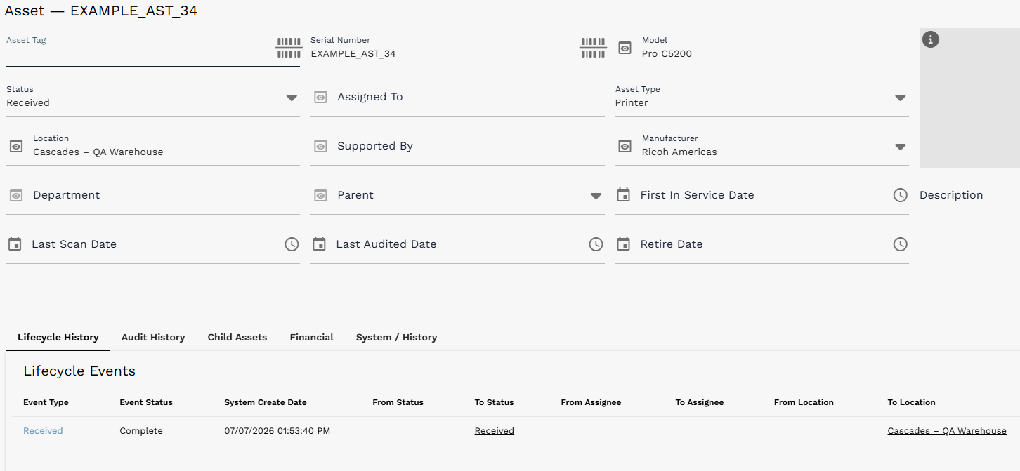View Parent record eye icon
The height and width of the screenshot is (471, 1020).
pyautogui.click(x=320, y=195)
